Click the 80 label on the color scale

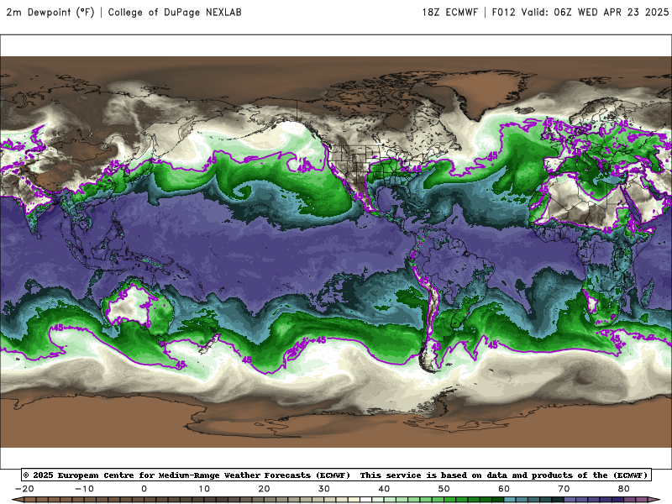point(624,489)
